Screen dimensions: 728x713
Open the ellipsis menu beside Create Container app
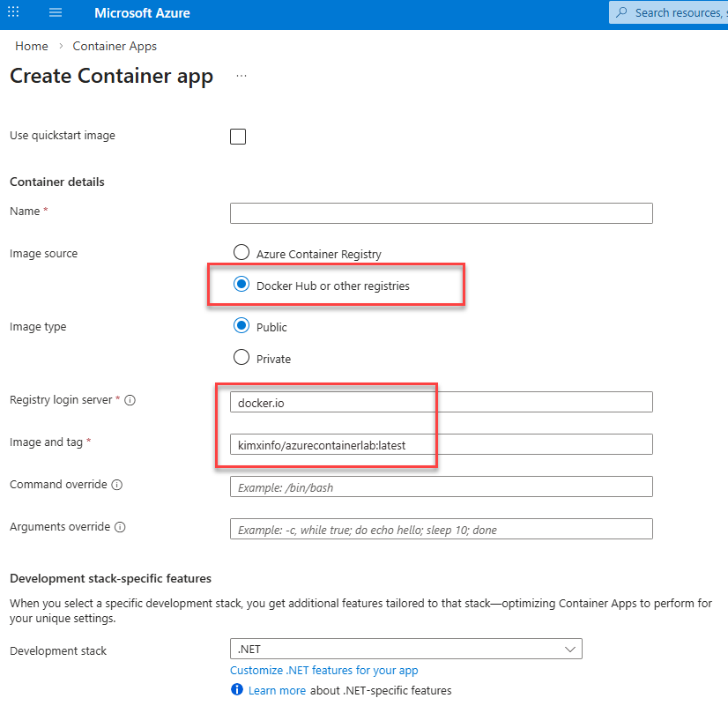(241, 76)
